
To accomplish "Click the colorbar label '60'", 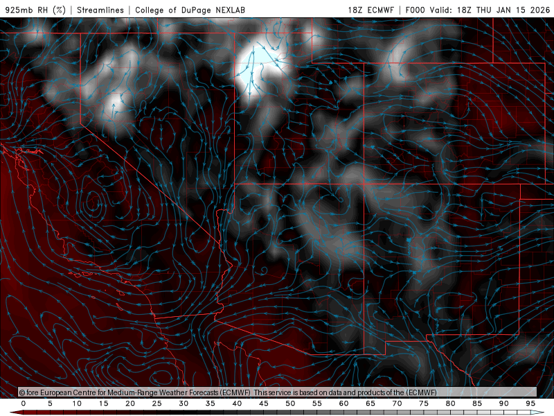I will point(343,404).
